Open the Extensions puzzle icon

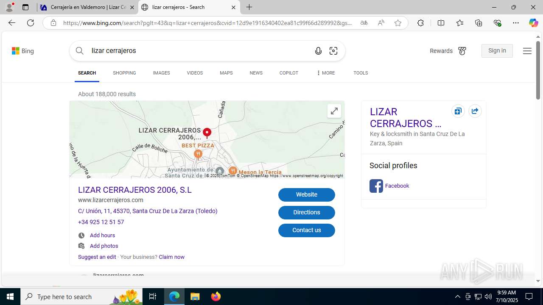420,23
